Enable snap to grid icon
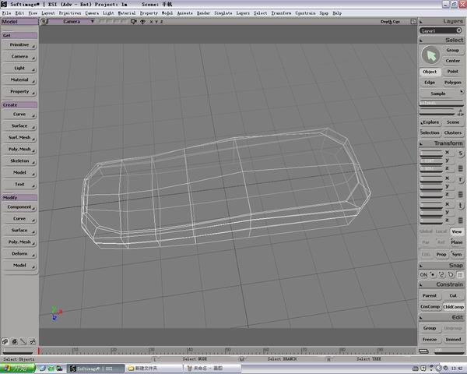The image size is (467, 374). point(460,275)
